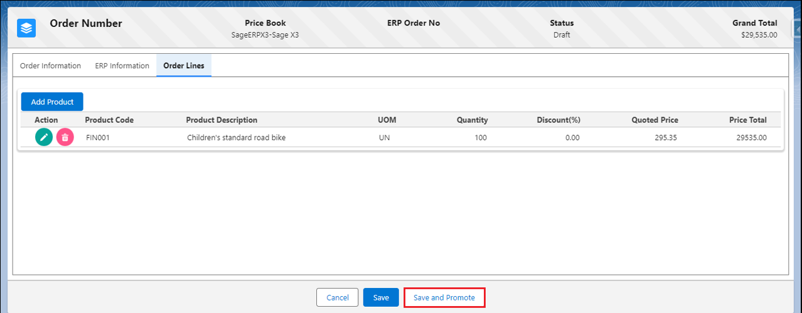This screenshot has width=802, height=313.
Task: Open the Order Information tab
Action: (50, 66)
